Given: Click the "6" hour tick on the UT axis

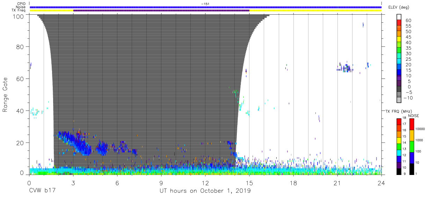Looking at the screenshot, I should pyautogui.click(x=117, y=183).
